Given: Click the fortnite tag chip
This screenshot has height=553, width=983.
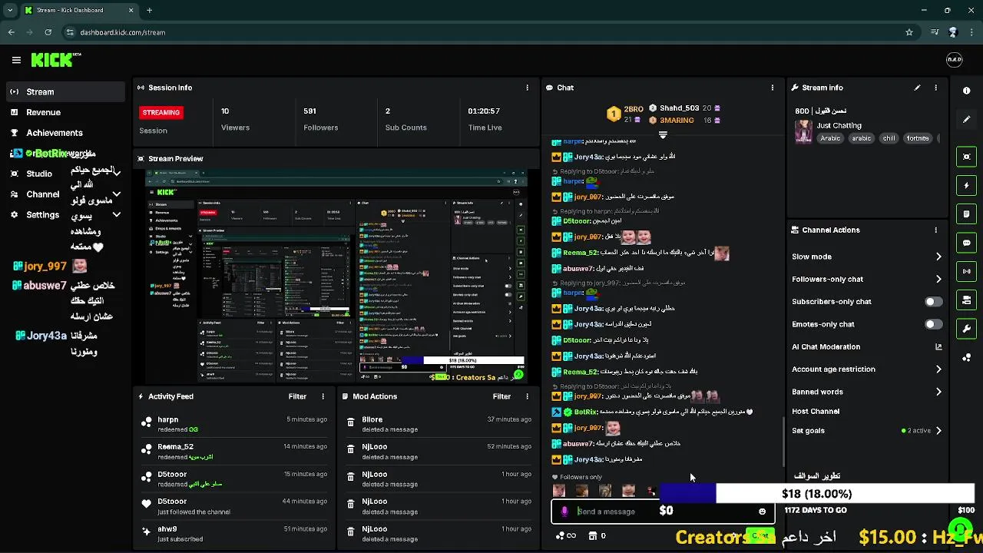Looking at the screenshot, I should (918, 138).
